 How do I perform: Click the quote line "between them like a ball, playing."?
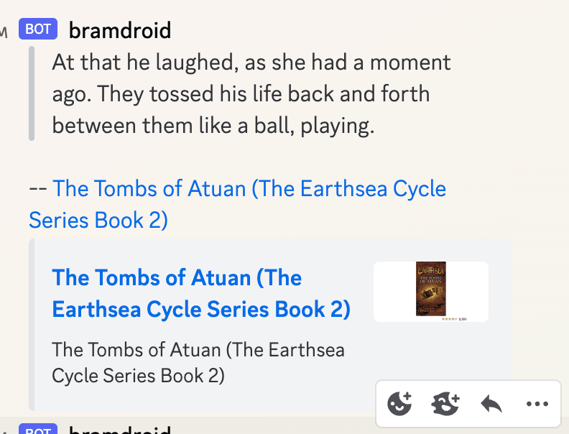213,126
